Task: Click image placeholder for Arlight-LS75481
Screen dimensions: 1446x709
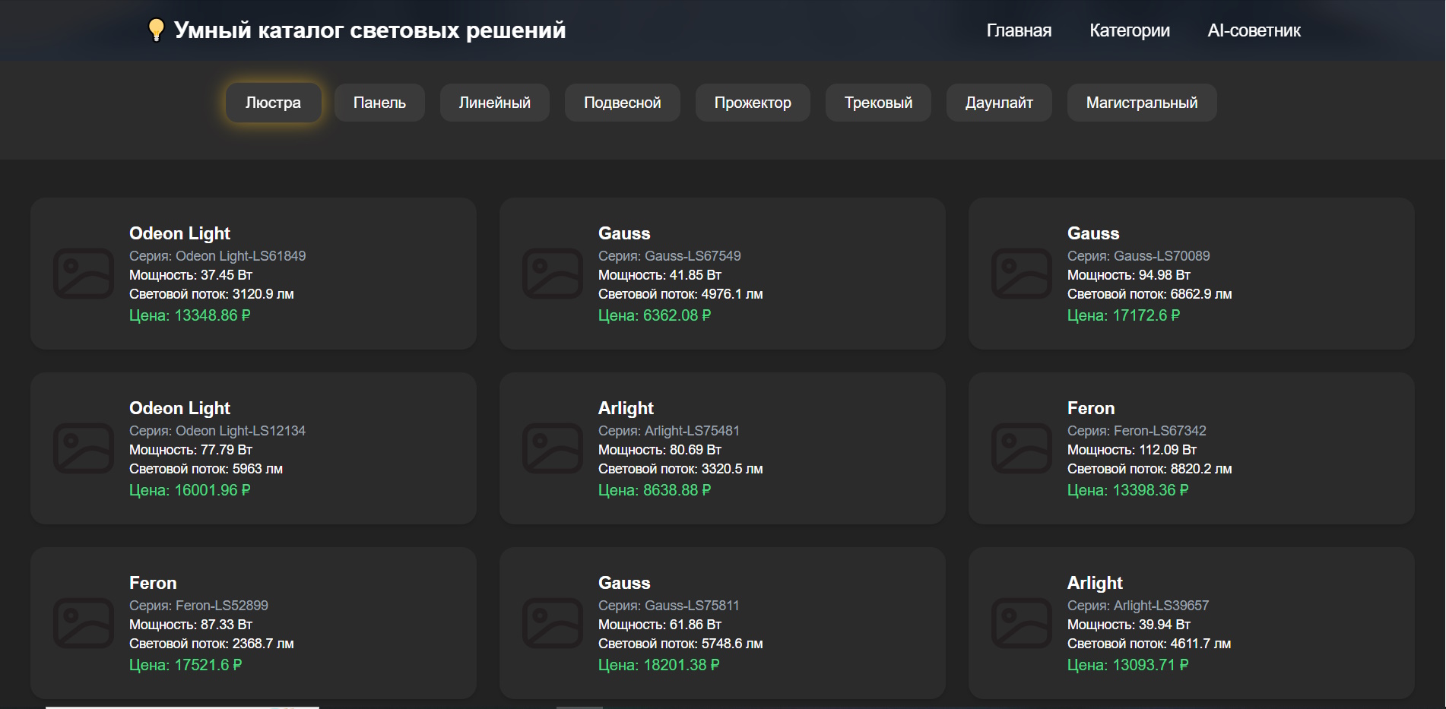Action: [x=553, y=448]
